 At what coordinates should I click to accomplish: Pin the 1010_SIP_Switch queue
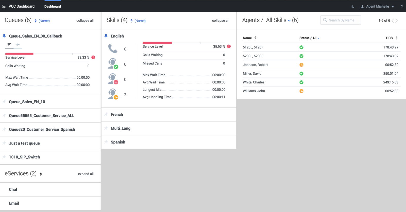pyautogui.click(x=4, y=157)
